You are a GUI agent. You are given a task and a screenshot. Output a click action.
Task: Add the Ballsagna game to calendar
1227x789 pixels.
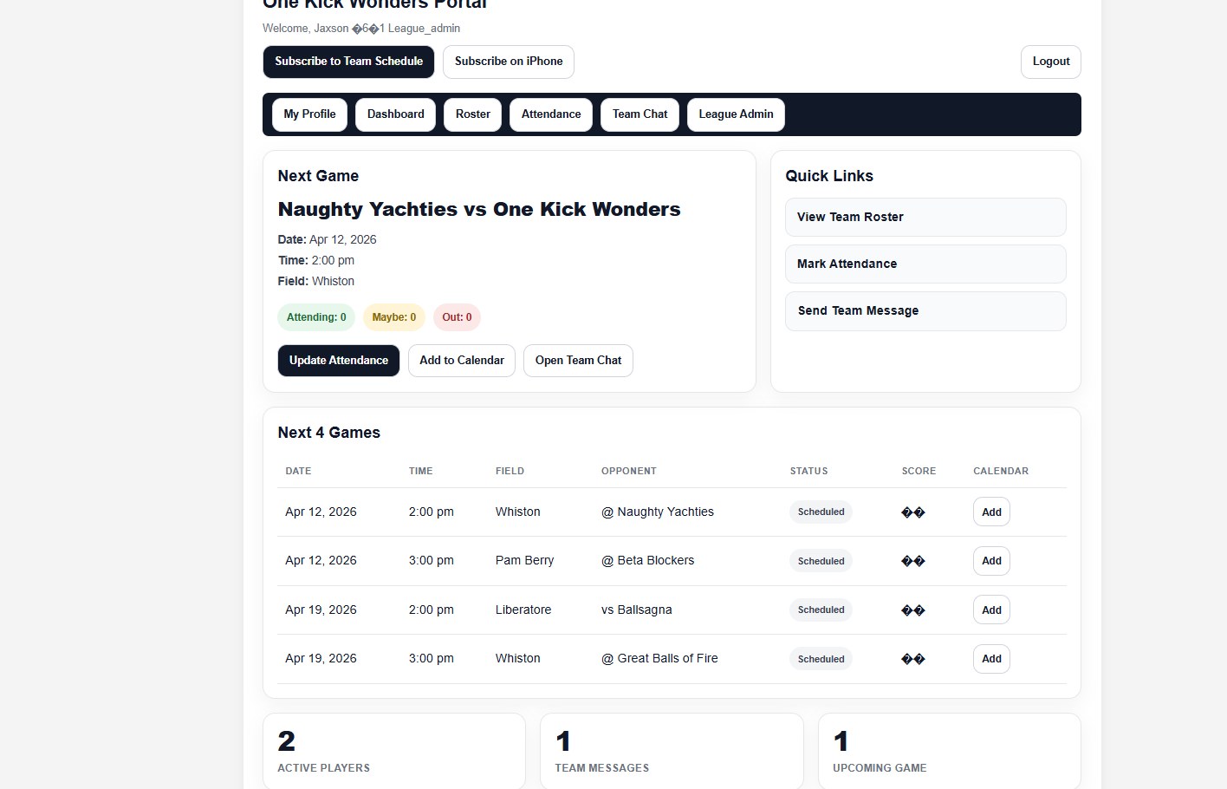[x=991, y=610]
